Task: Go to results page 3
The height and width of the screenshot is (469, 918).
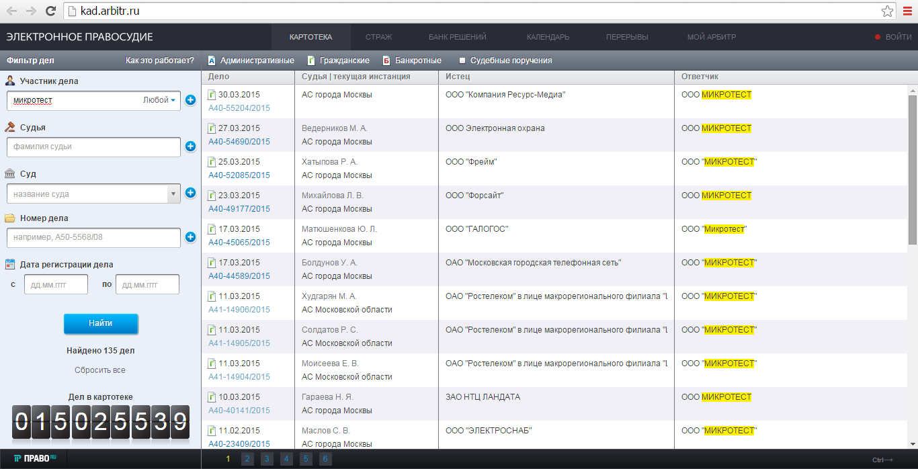Action: [267, 460]
